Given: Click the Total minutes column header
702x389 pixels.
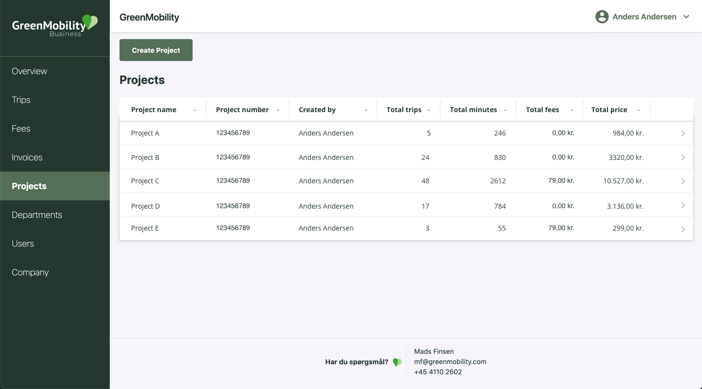Looking at the screenshot, I should tap(473, 110).
